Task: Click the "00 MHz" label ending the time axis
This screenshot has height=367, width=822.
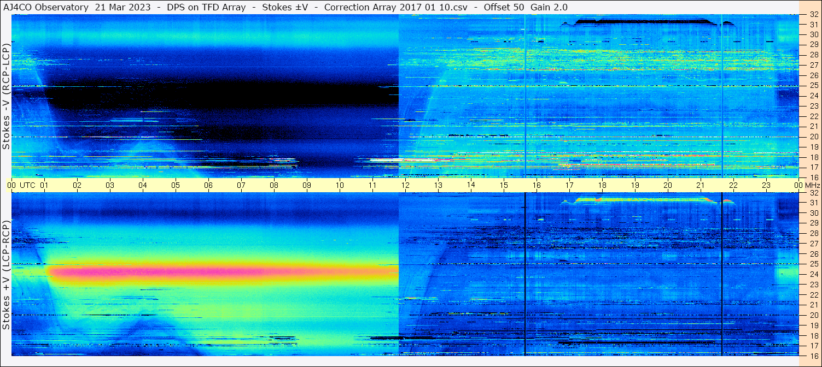Action: [807, 185]
